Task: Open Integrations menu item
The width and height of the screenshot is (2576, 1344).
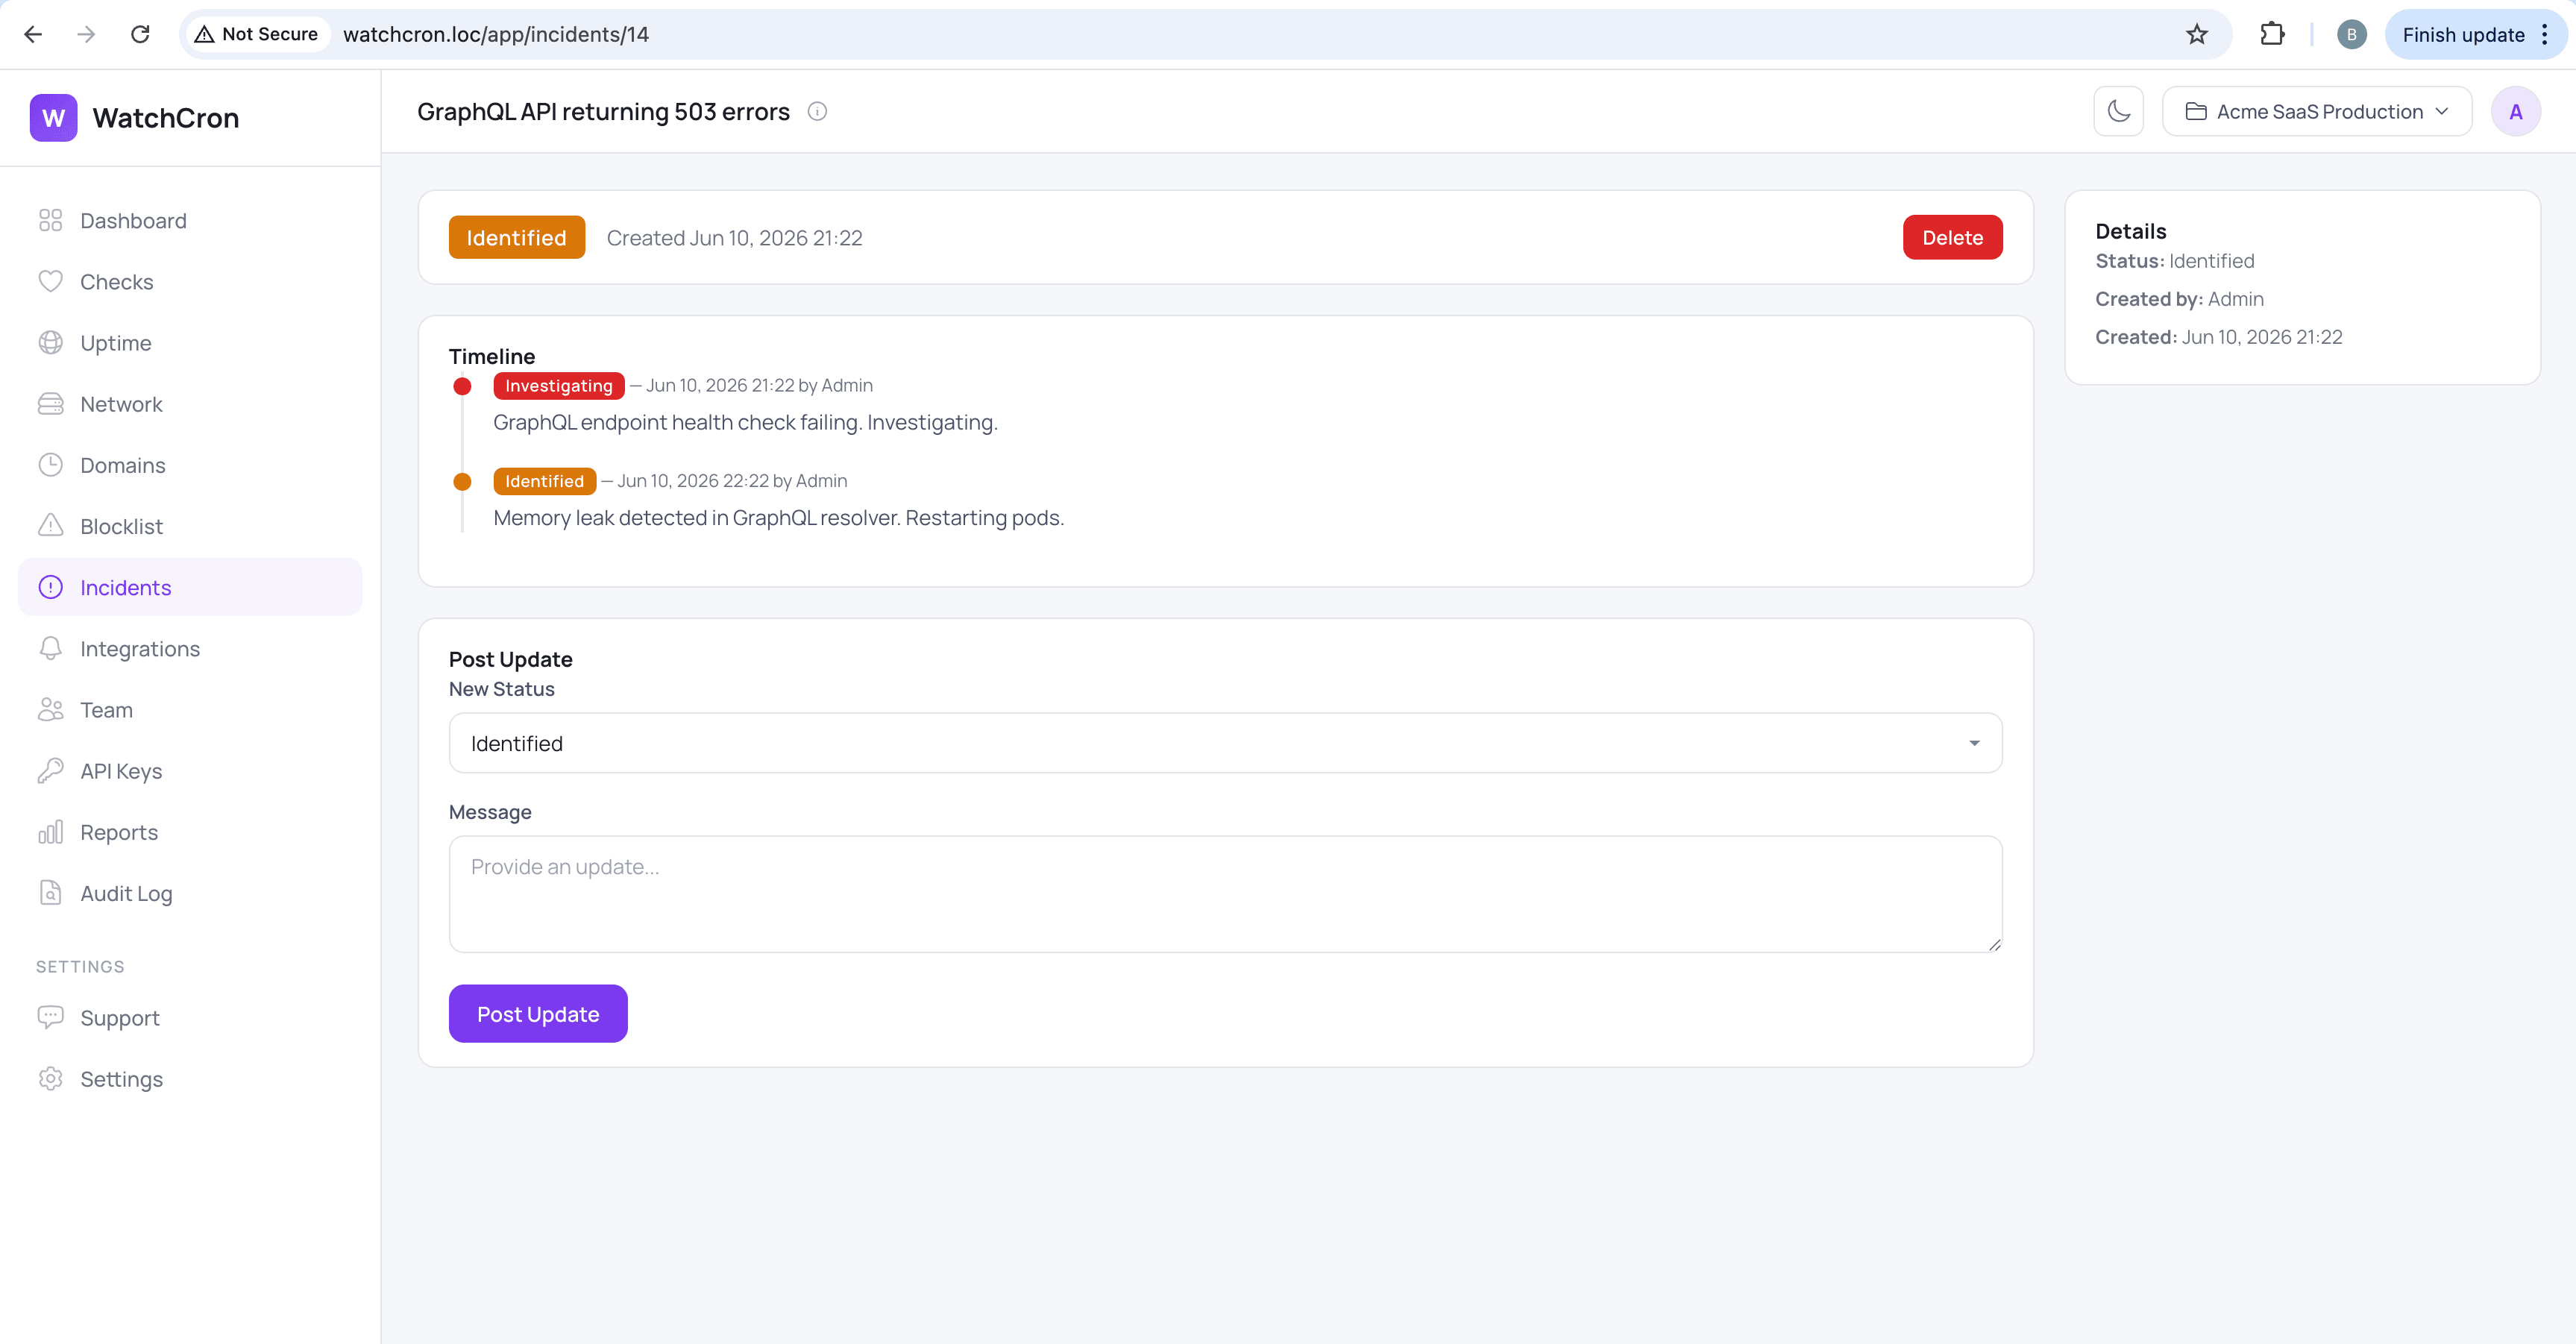Action: coord(190,648)
